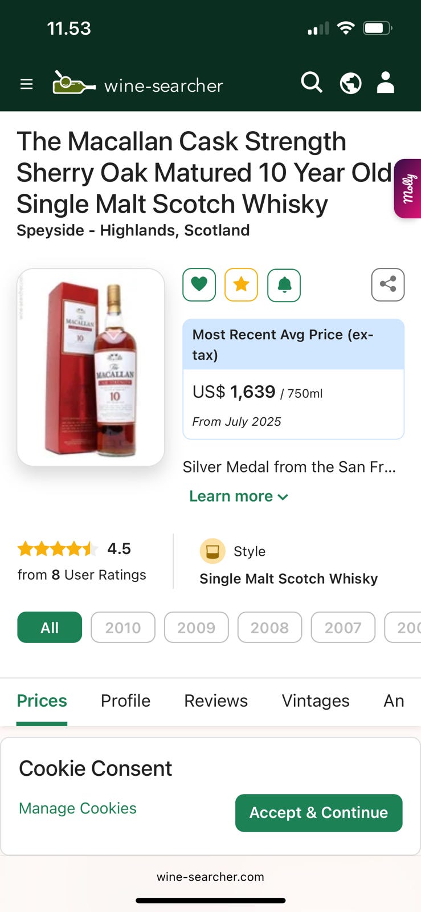Open the Manage Cookies link
This screenshot has height=912, width=421.
pyautogui.click(x=77, y=808)
